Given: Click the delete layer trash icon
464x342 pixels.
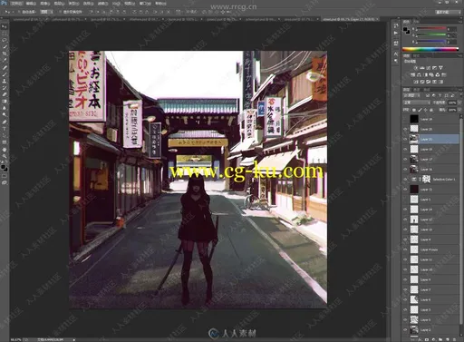Looking at the screenshot, I should (x=454, y=339).
